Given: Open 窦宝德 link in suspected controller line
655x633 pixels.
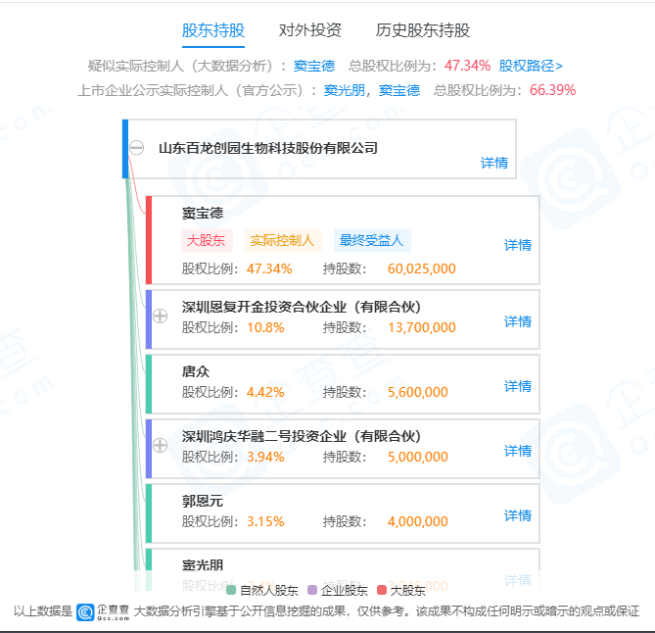Looking at the screenshot, I should [314, 66].
